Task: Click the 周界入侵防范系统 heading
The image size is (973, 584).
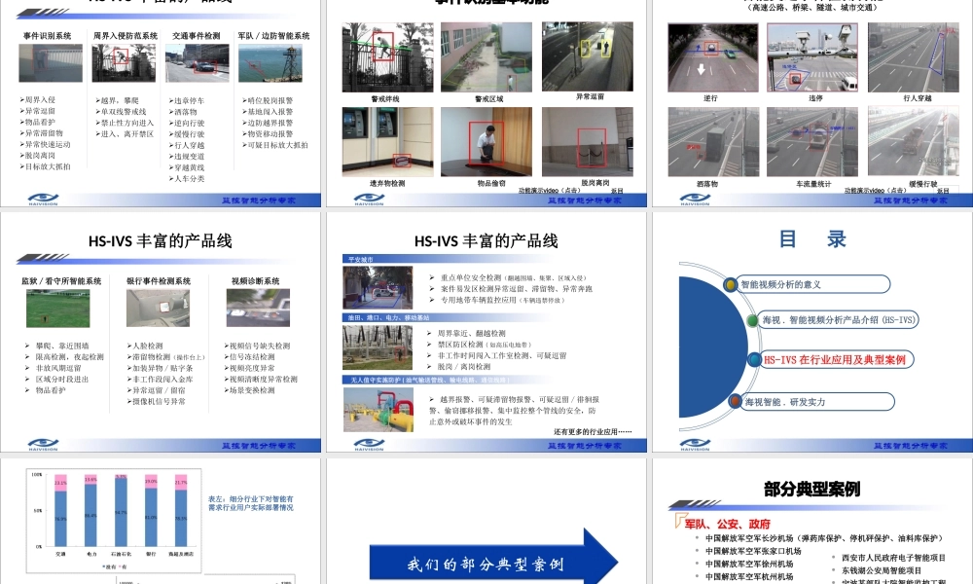Action: (126, 36)
